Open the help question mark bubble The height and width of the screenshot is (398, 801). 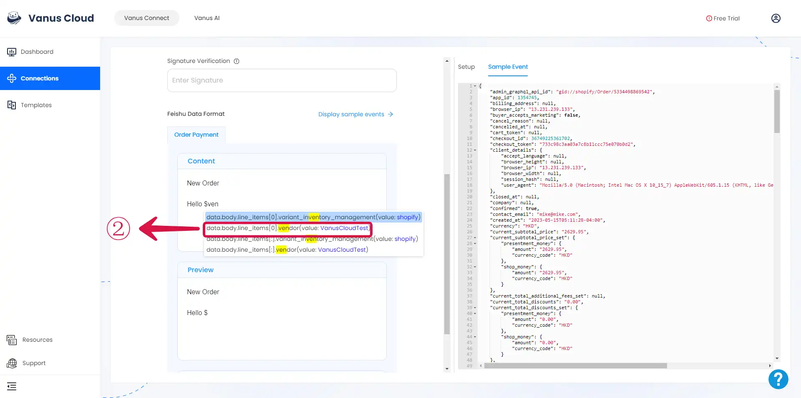point(778,379)
